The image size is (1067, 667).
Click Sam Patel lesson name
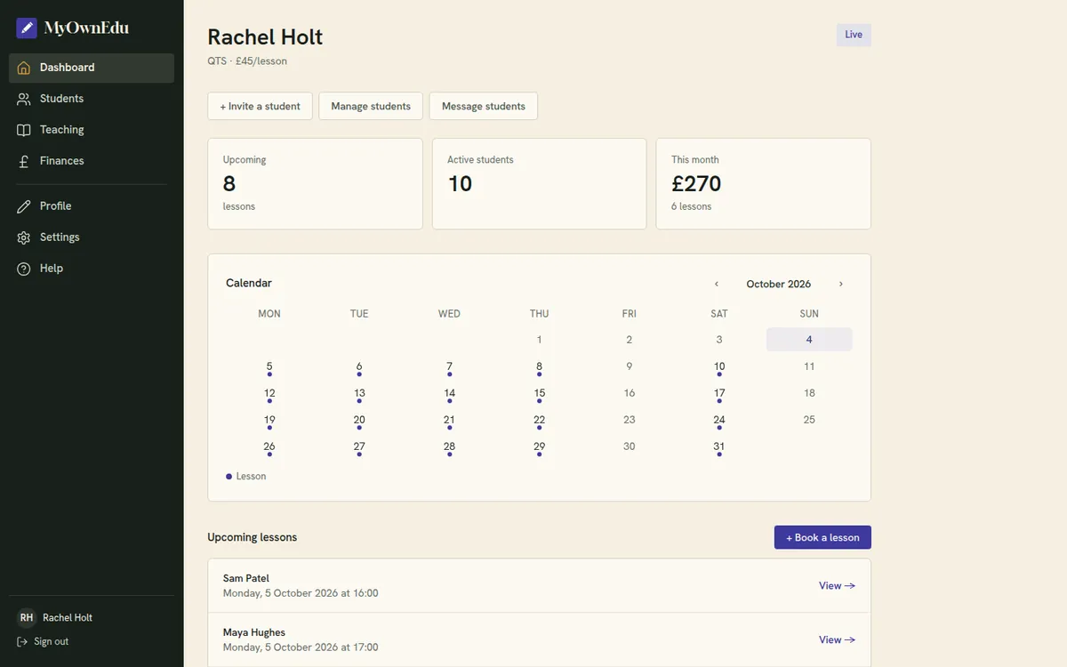[x=246, y=578]
